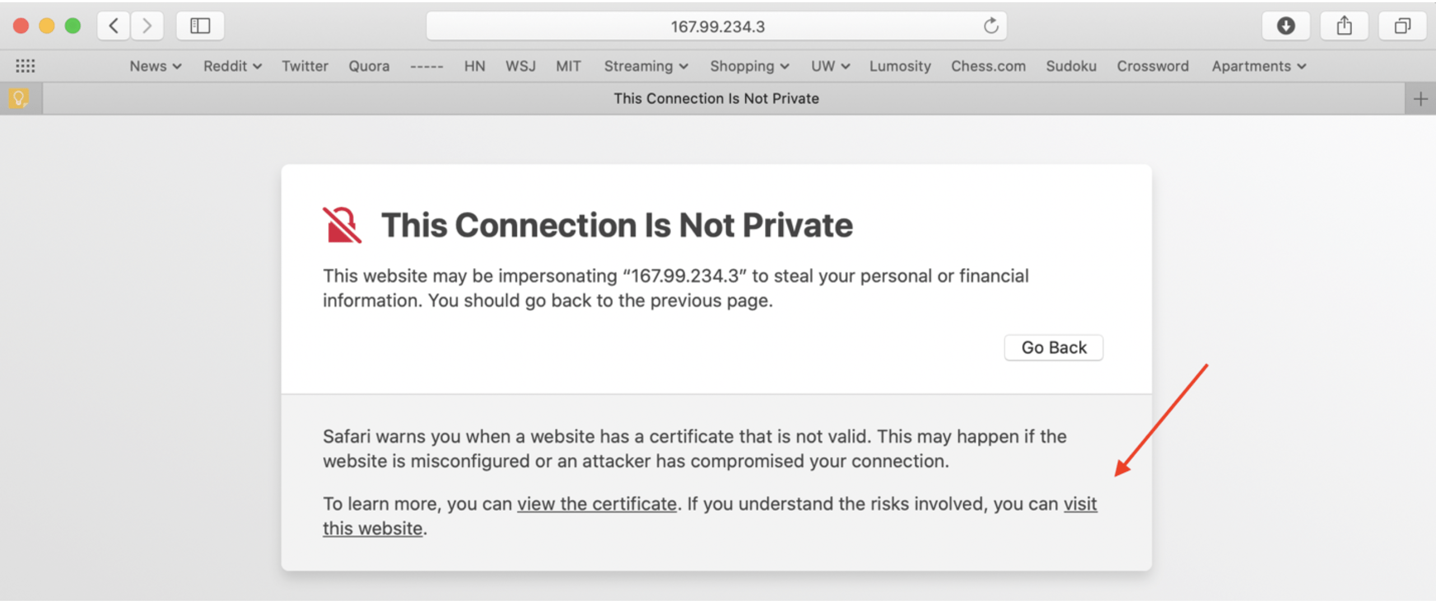Image resolution: width=1436 pixels, height=602 pixels.
Task: Expand the News bookmarks folder
Action: pos(155,66)
